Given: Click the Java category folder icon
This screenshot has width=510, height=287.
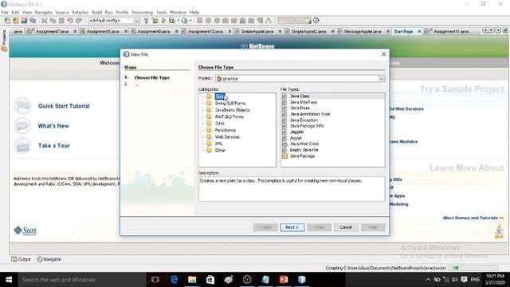Looking at the screenshot, I should coord(209,96).
